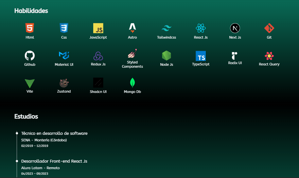The height and width of the screenshot is (178, 299).
Task: Click the 'JavaScript' label text
Action: (98, 37)
